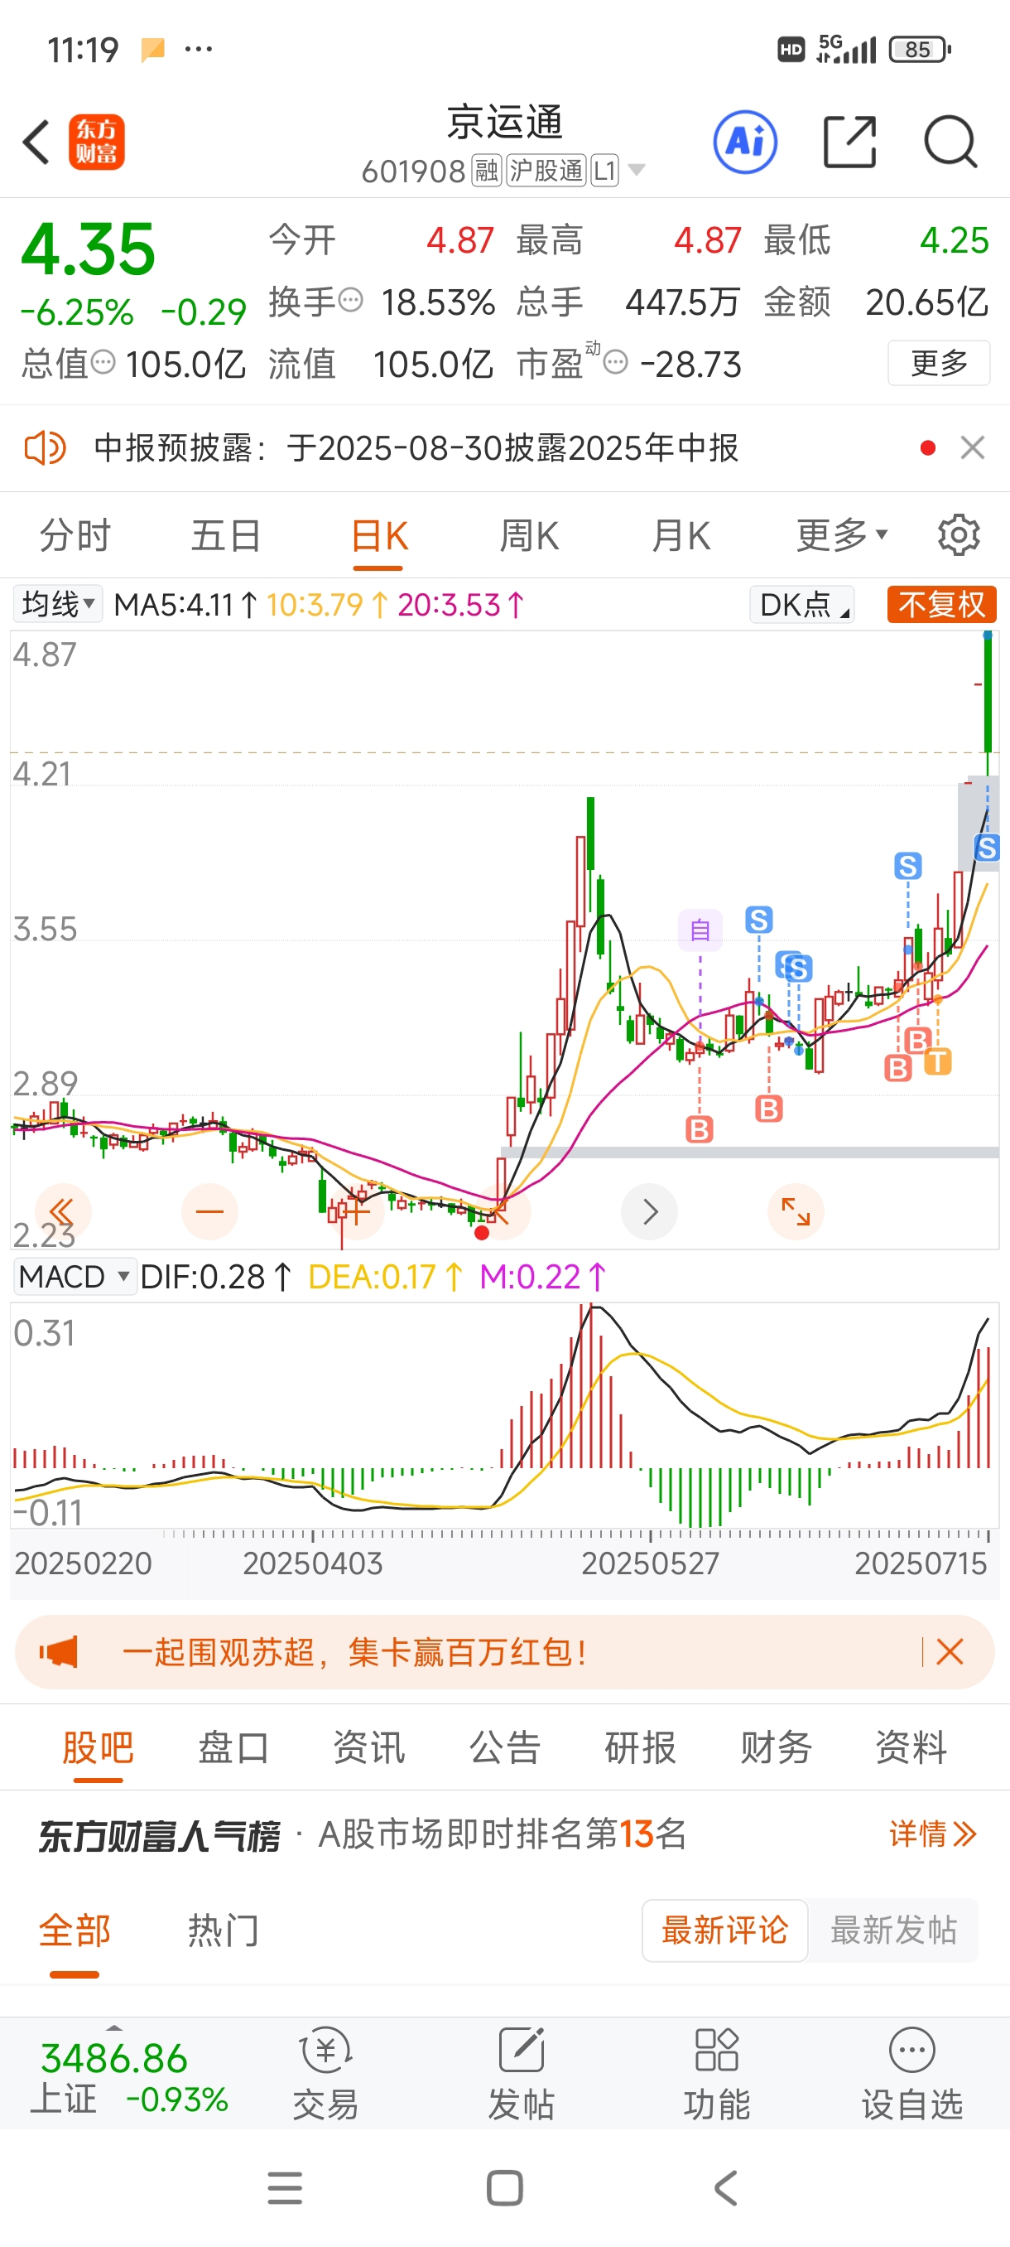
Task: Tap the 换手 info icon
Action: pyautogui.click(x=350, y=301)
